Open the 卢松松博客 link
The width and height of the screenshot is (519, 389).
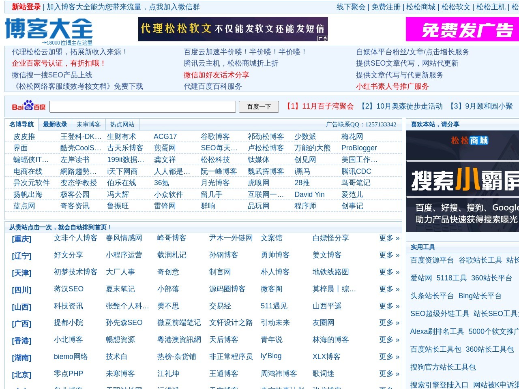click(x=266, y=148)
